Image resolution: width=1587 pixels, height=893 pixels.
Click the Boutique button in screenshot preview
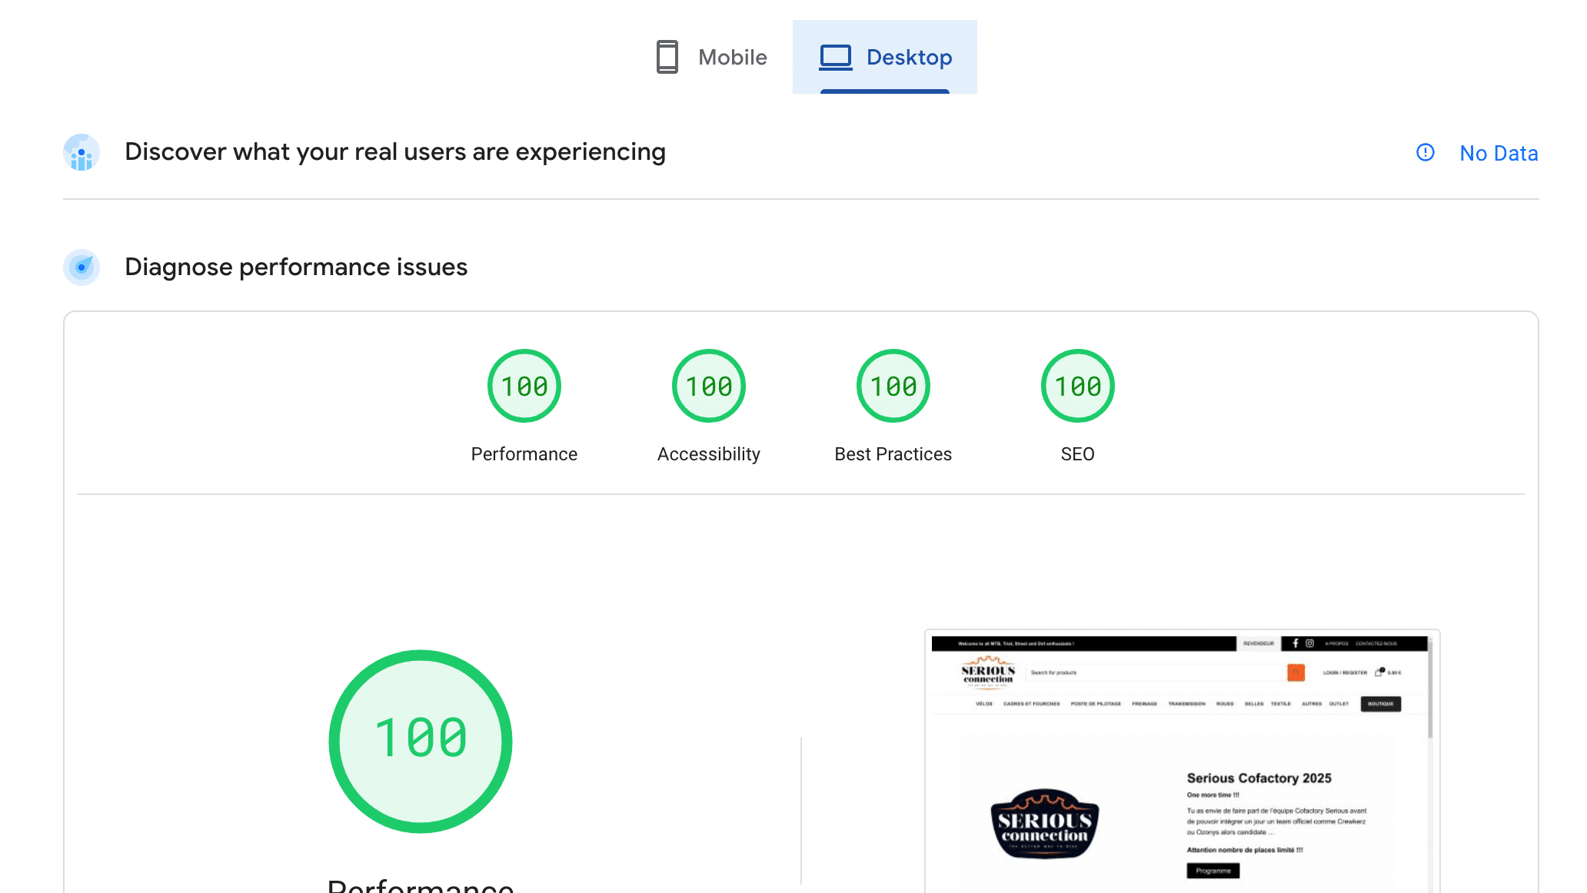(1381, 704)
